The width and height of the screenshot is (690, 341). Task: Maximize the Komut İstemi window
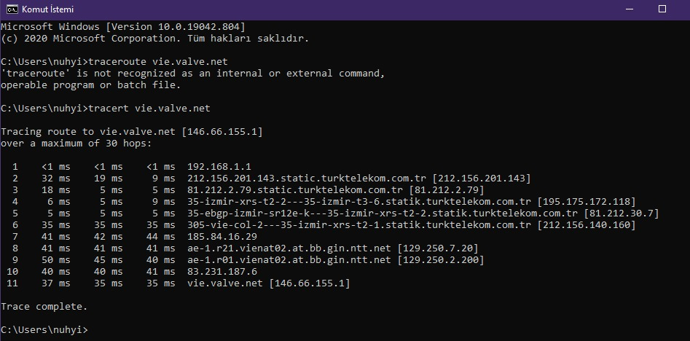point(662,9)
